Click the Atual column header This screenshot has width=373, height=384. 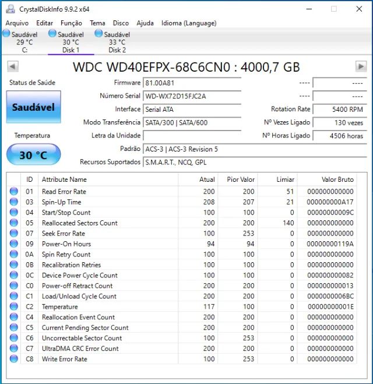click(x=198, y=179)
